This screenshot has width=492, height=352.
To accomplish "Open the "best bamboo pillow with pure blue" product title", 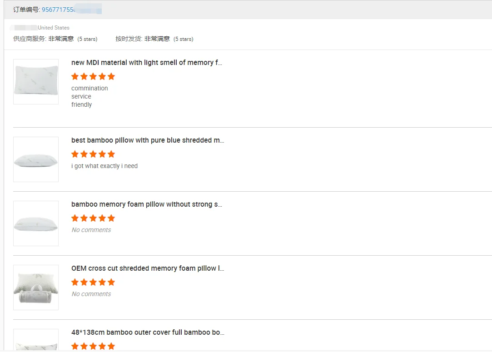I will point(148,140).
